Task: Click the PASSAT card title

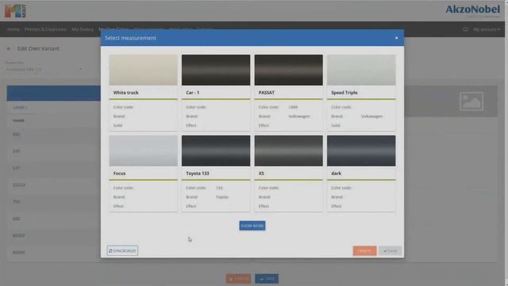Action: [x=267, y=93]
